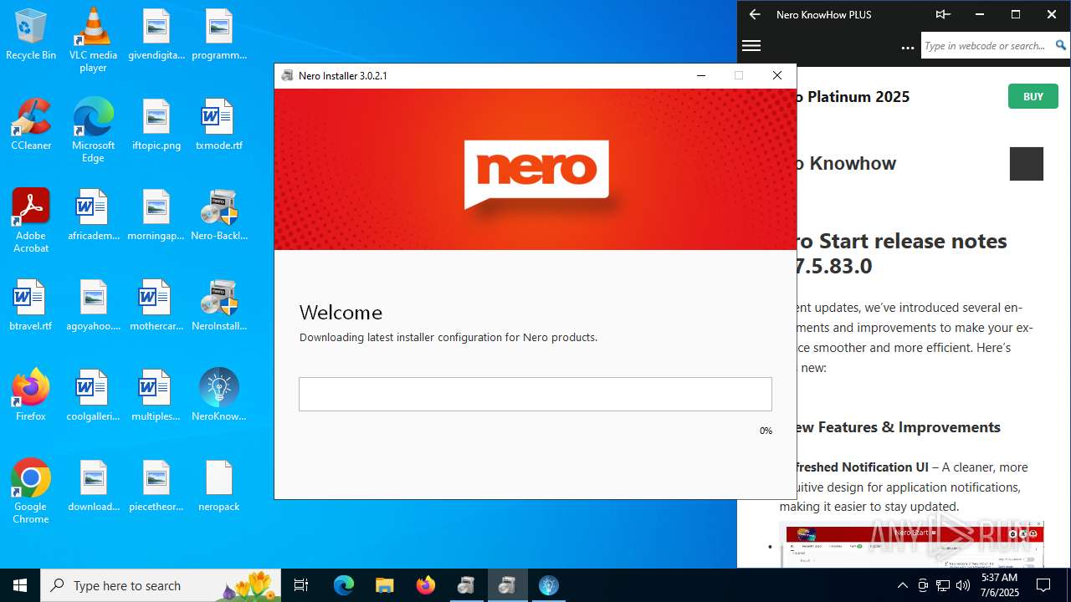Open File Explorer from the taskbar

coord(384,585)
